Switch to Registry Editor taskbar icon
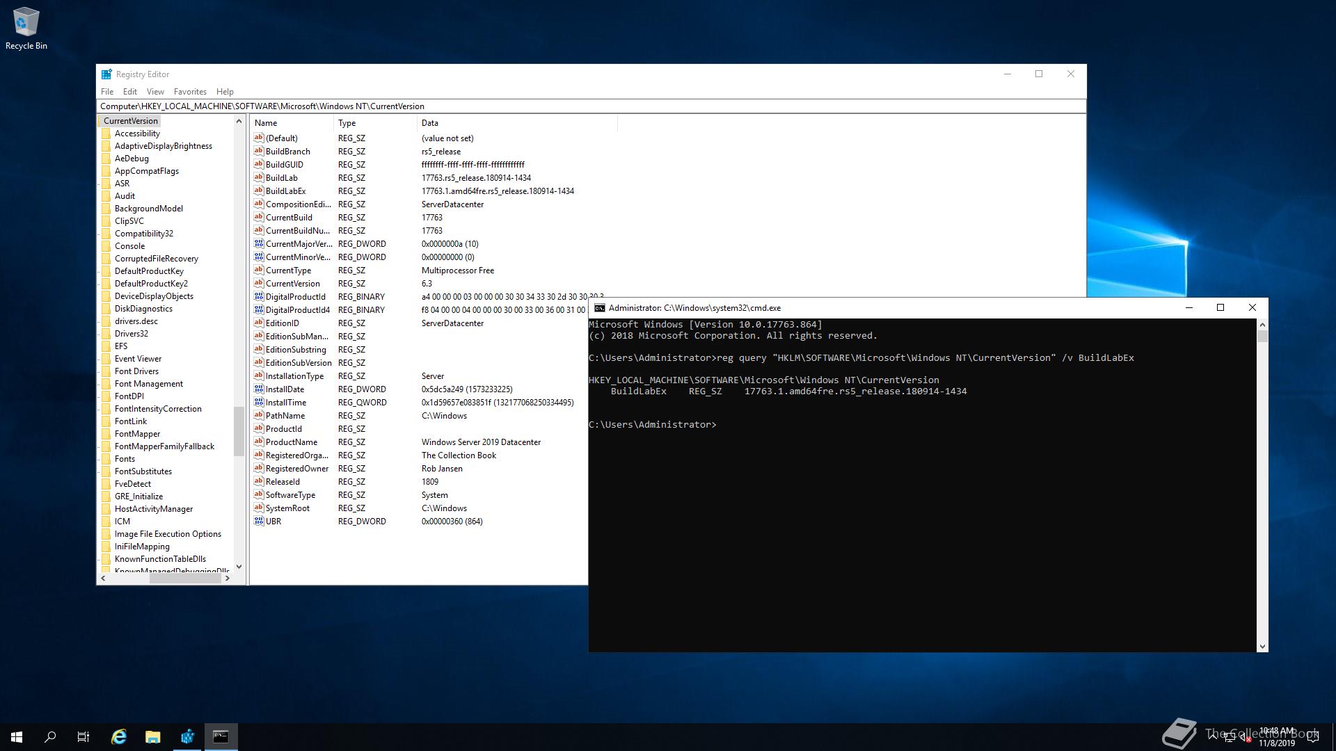Screen dimensions: 1336x751 coord(187,737)
